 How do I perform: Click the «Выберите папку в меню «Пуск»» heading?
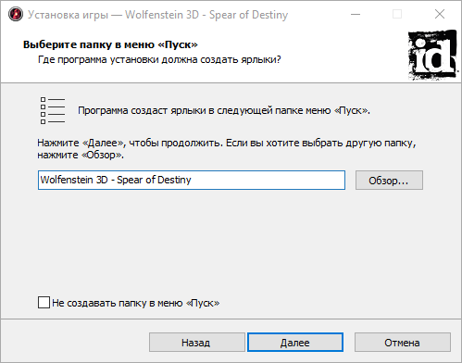[110, 44]
